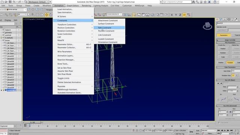
Task: Click the binoculars search icon
Action: click(193, 2)
